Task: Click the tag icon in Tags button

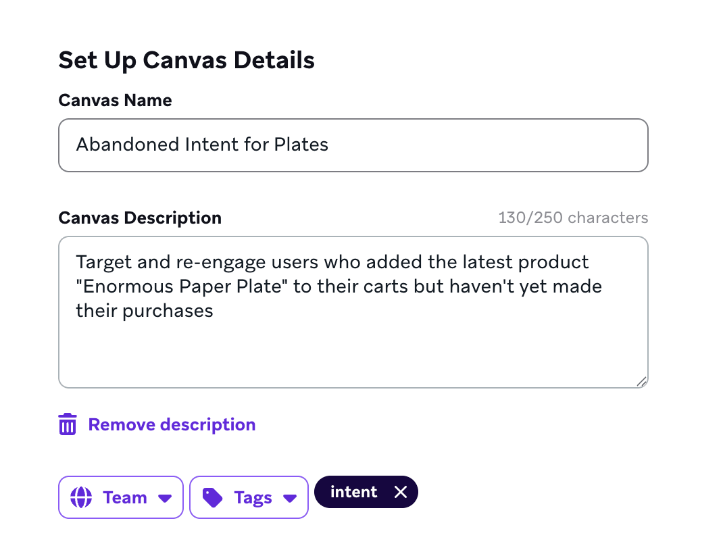Action: coord(213,497)
